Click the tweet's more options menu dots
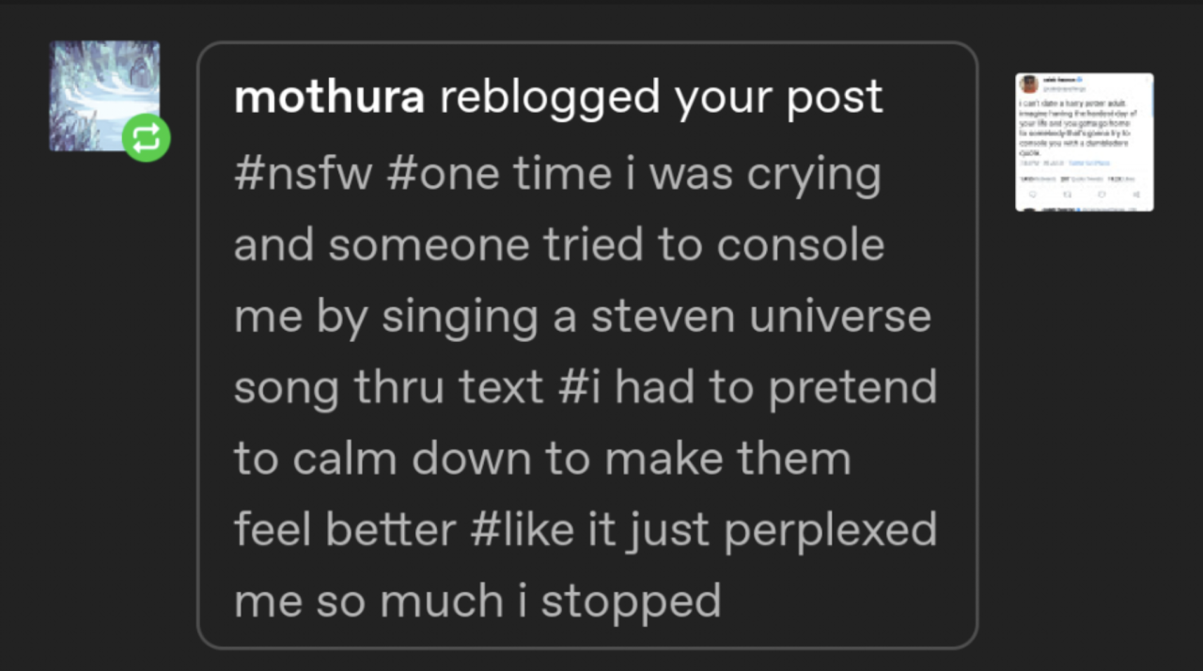The width and height of the screenshot is (1203, 671). (x=1147, y=80)
